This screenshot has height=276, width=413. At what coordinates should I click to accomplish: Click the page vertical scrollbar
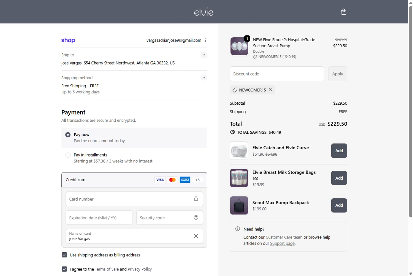pos(411,112)
